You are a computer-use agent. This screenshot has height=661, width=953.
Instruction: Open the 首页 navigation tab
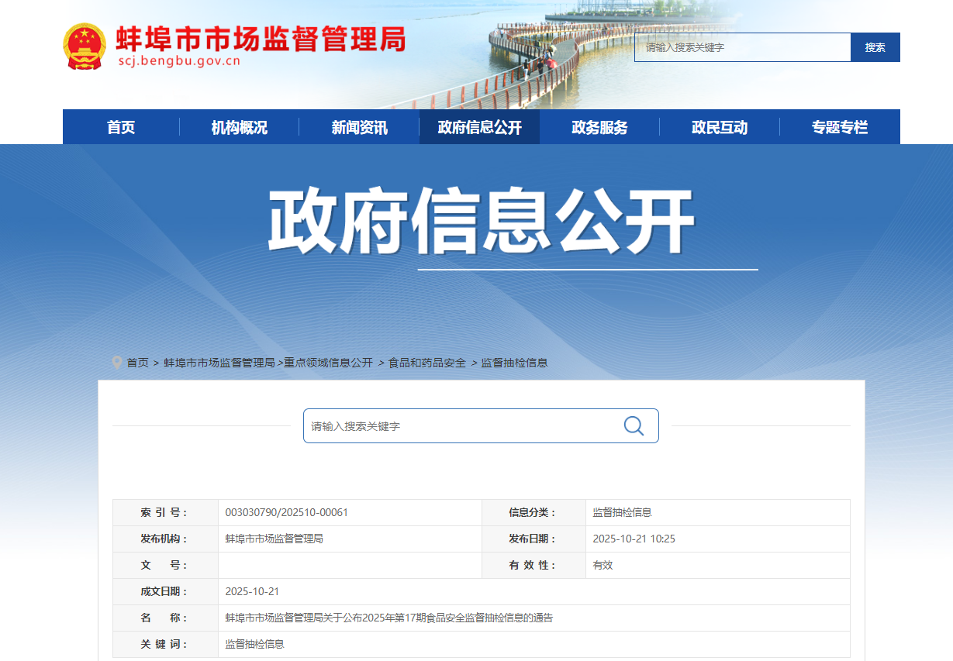[121, 127]
